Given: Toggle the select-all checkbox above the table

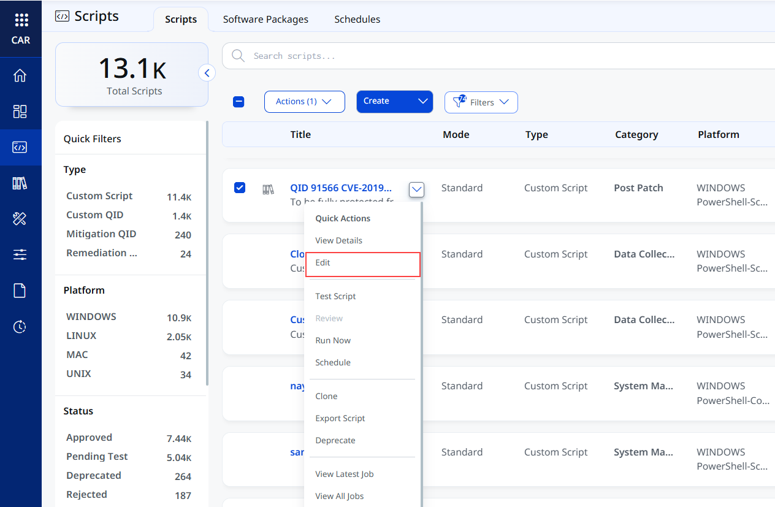Looking at the screenshot, I should tap(239, 102).
